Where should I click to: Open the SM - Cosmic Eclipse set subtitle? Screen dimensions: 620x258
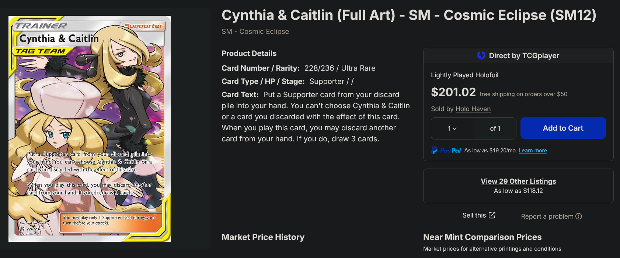point(255,32)
